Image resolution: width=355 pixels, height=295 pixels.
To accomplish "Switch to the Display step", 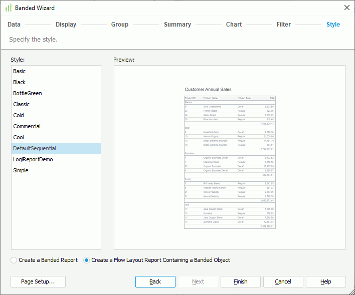I will pos(66,25).
